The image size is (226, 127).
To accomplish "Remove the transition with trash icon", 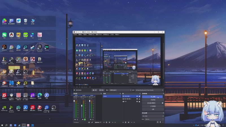I will point(160,122).
